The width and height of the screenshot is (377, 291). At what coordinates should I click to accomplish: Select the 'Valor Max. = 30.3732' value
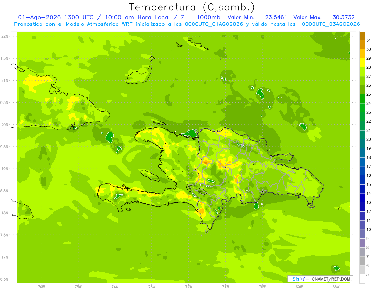coord(324,17)
